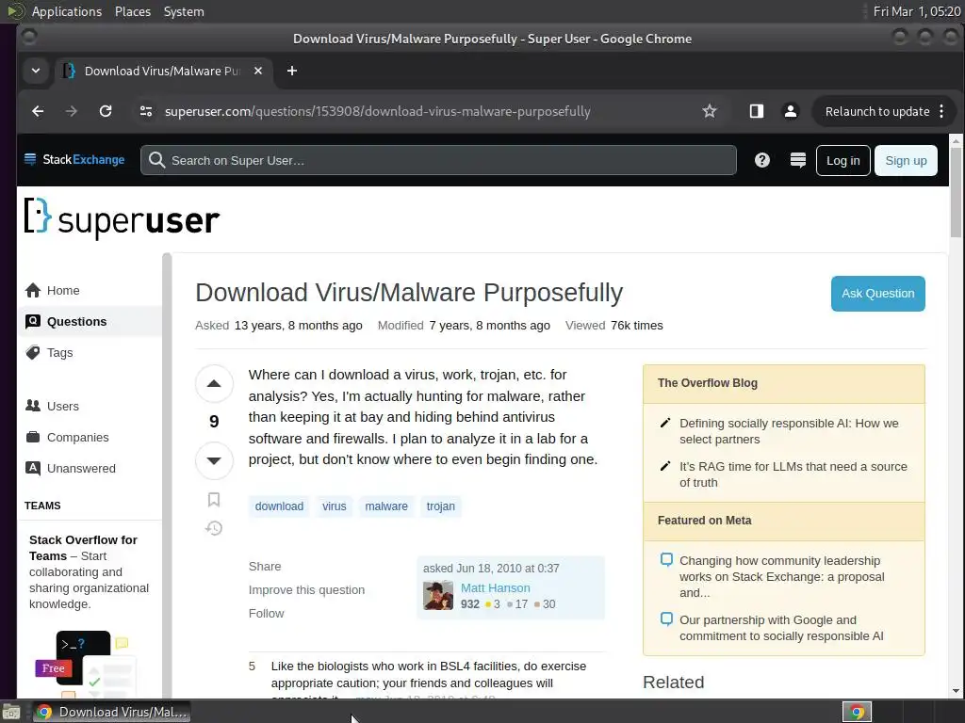Click the Super User logo
965x723 pixels.
(122, 218)
